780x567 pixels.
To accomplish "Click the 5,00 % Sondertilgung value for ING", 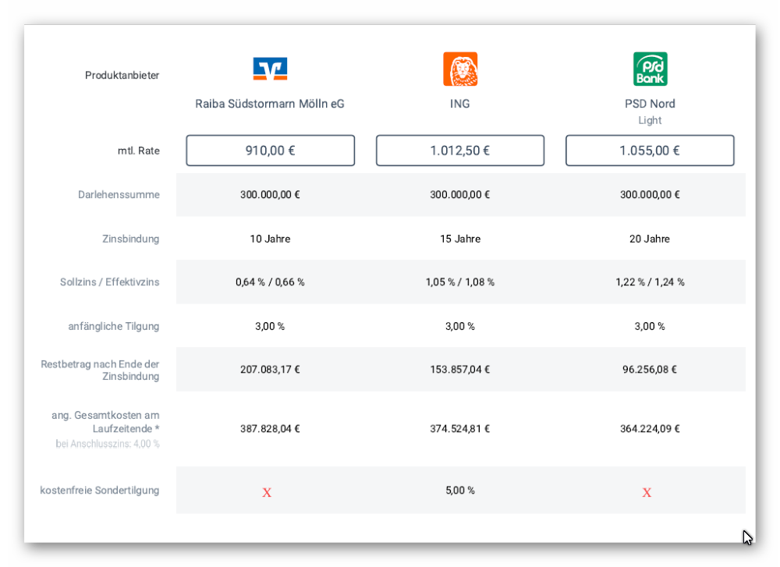I will (x=460, y=491).
